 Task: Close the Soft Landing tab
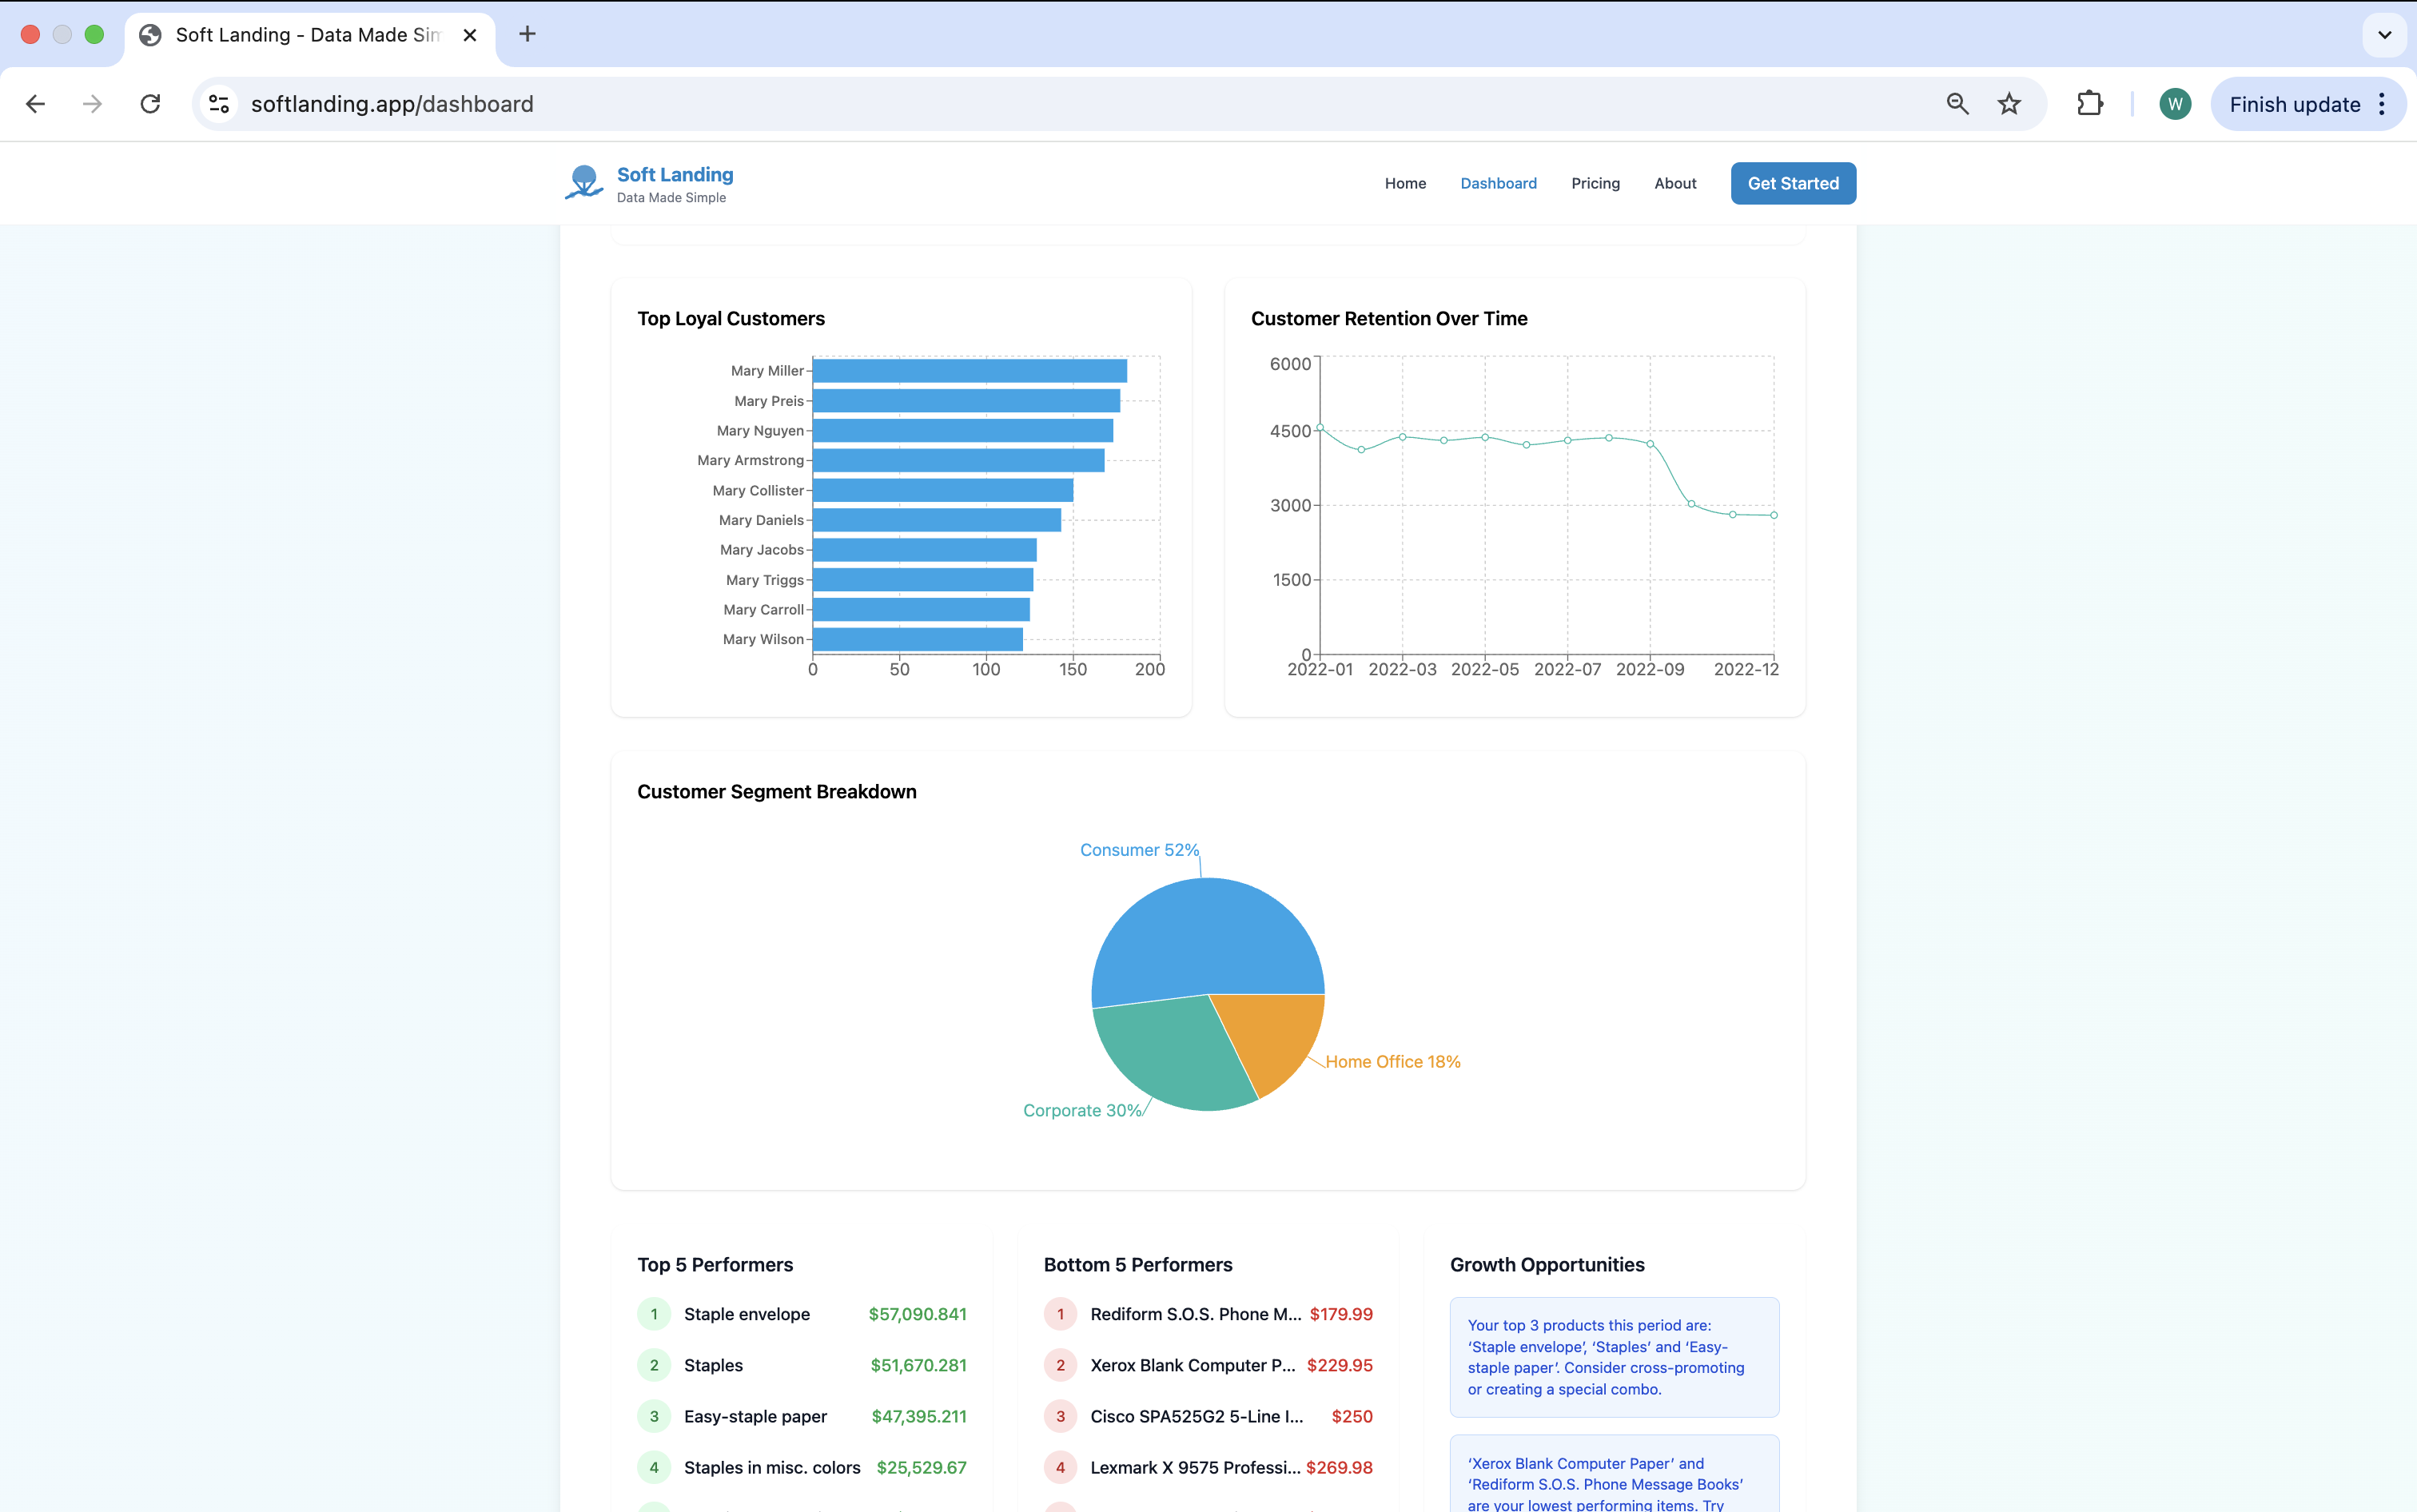click(x=470, y=35)
